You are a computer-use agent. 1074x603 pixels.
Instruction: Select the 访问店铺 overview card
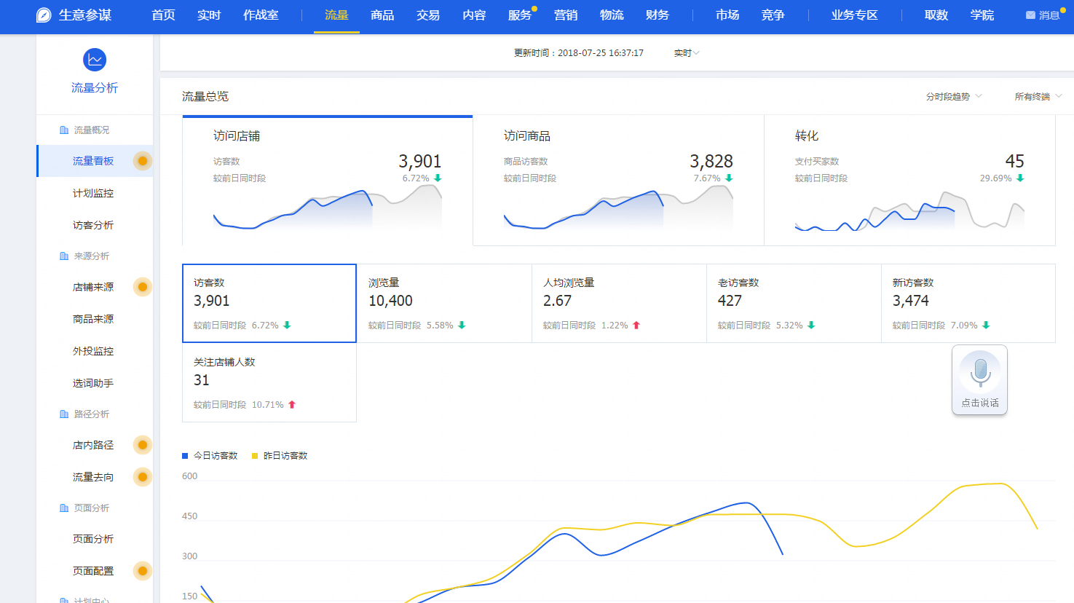pyautogui.click(x=328, y=181)
